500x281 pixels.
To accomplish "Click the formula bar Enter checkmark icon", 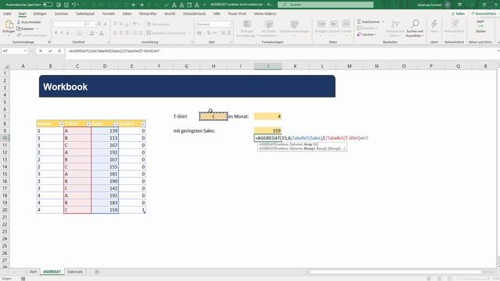I will point(50,51).
